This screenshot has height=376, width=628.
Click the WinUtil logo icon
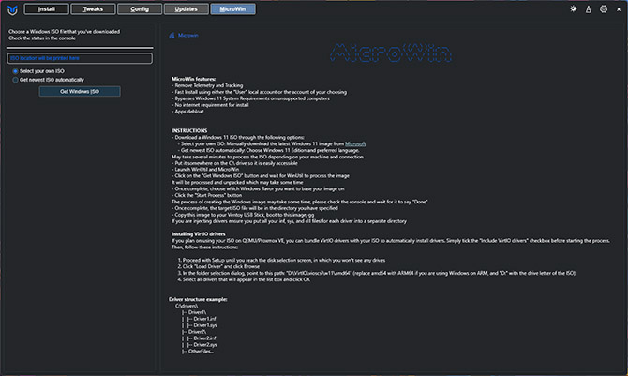click(x=9, y=9)
